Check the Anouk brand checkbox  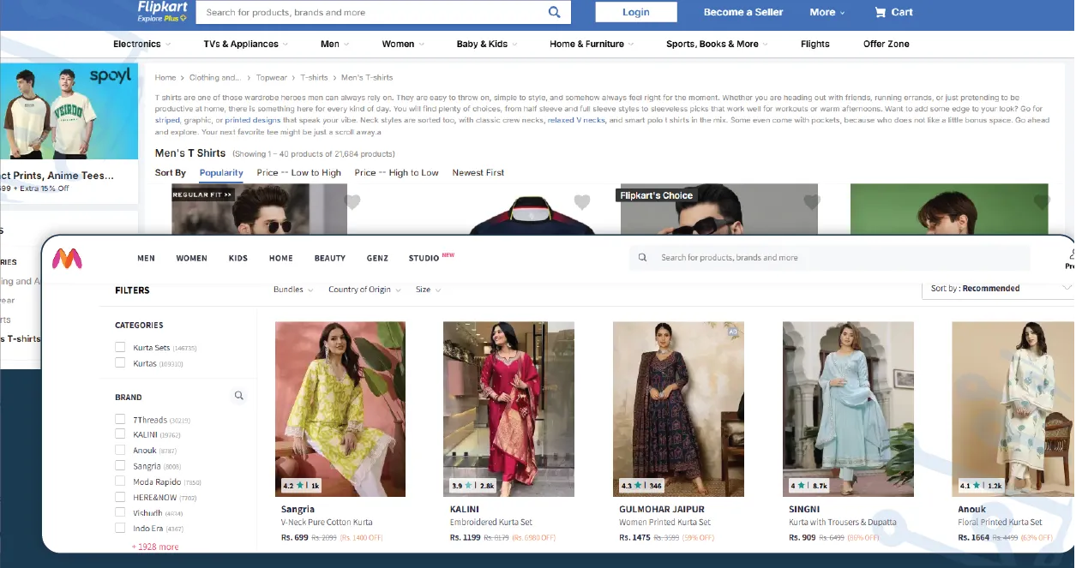pyautogui.click(x=119, y=450)
